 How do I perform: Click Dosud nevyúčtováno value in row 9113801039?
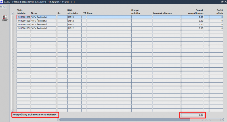tap(192, 17)
